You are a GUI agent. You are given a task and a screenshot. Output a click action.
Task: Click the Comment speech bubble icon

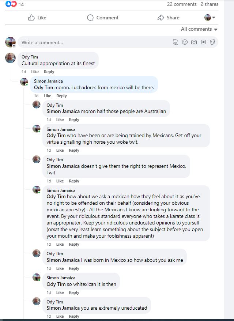(x=90, y=18)
